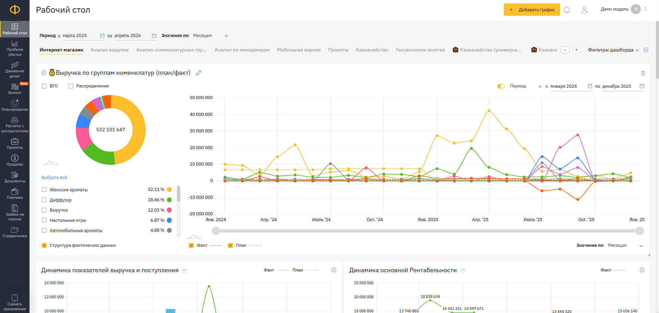Open dashboard settings gear near filters

(646, 50)
